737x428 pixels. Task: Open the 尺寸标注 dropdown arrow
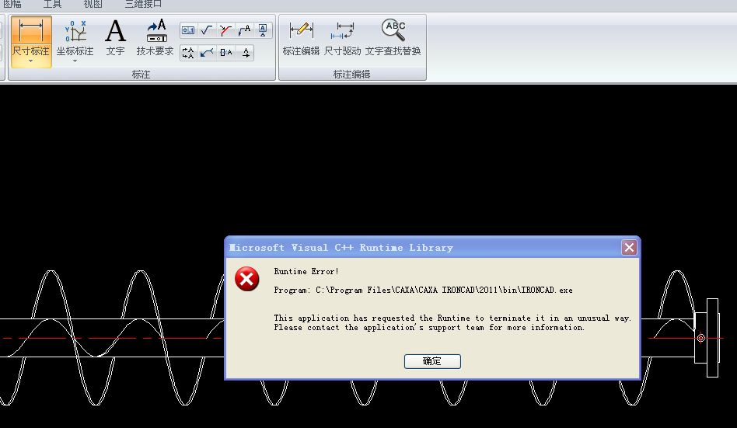coord(31,61)
